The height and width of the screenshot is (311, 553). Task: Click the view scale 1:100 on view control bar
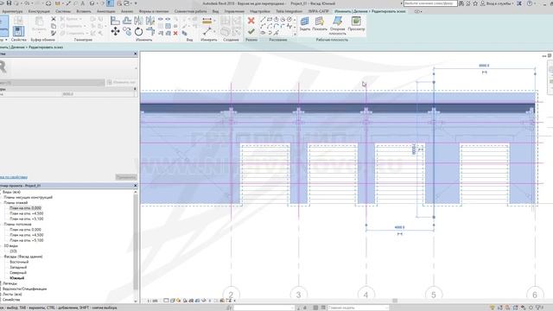click(x=152, y=301)
